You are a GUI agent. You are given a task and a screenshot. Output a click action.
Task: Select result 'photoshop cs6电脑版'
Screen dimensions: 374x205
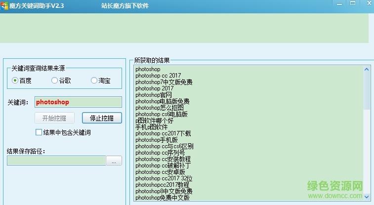pos(162,114)
